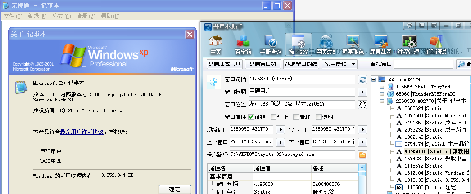
Task: Click the 窗口标题 text field
Action: coord(302,92)
